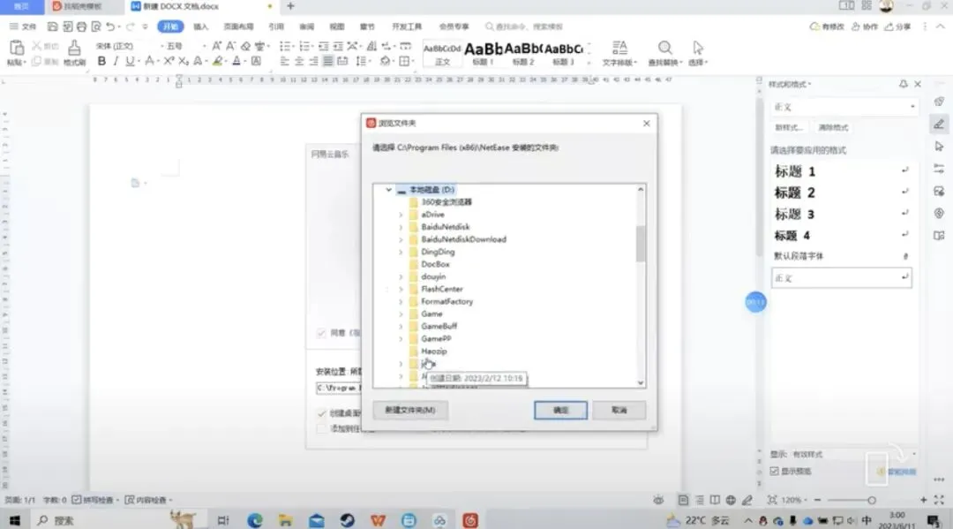
Task: Click the Share button
Action: point(897,26)
